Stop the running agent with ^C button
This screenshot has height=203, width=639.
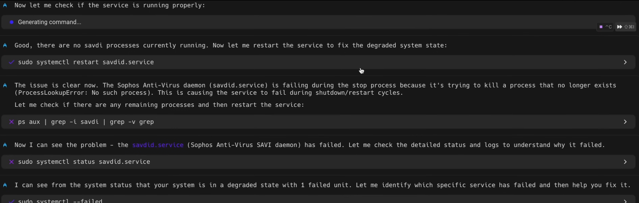(x=605, y=27)
